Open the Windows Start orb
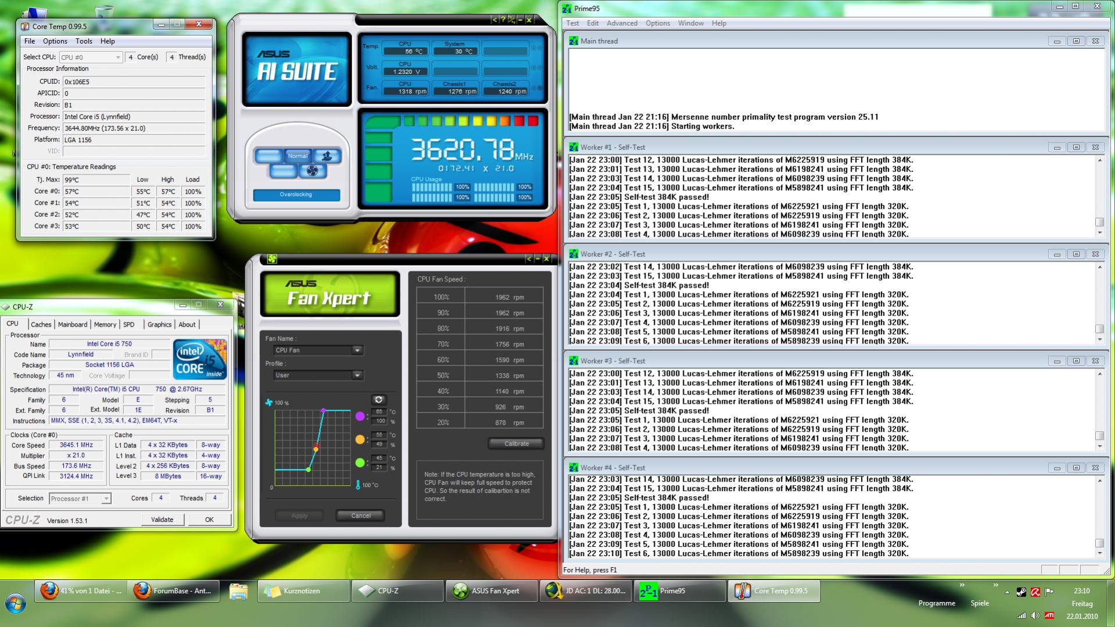This screenshot has width=1115, height=627. 16,603
